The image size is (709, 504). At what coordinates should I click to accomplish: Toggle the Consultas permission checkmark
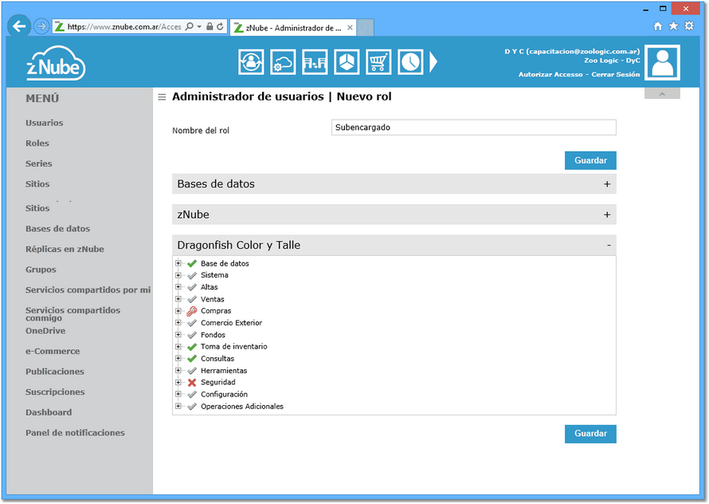192,359
